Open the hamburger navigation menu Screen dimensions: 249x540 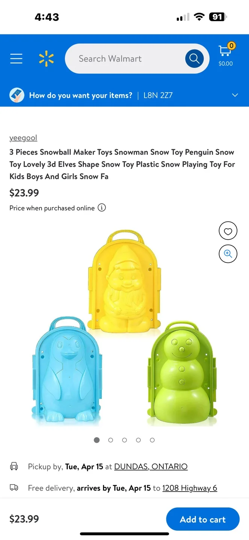(16, 58)
